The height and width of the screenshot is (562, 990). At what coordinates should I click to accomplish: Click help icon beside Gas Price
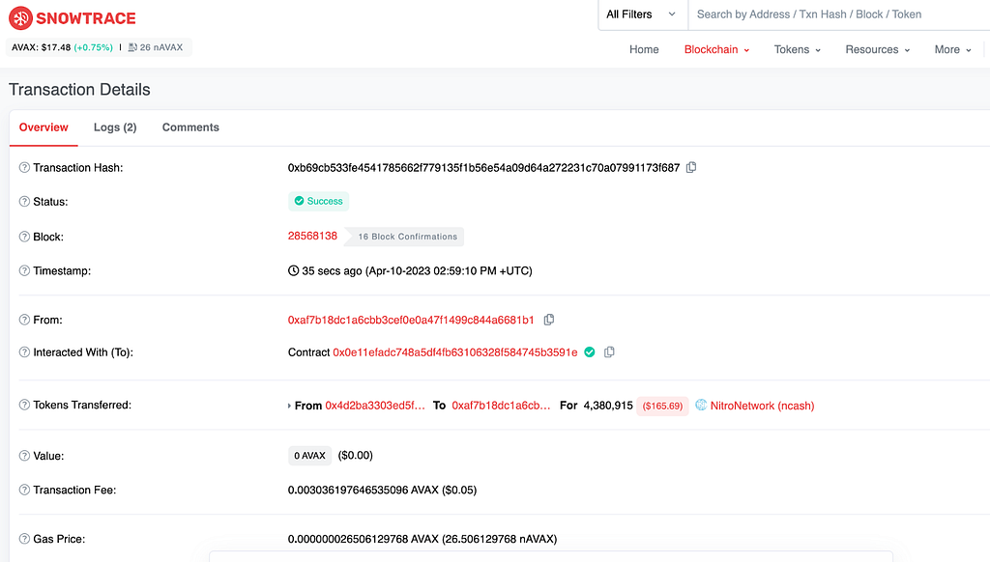(x=24, y=539)
